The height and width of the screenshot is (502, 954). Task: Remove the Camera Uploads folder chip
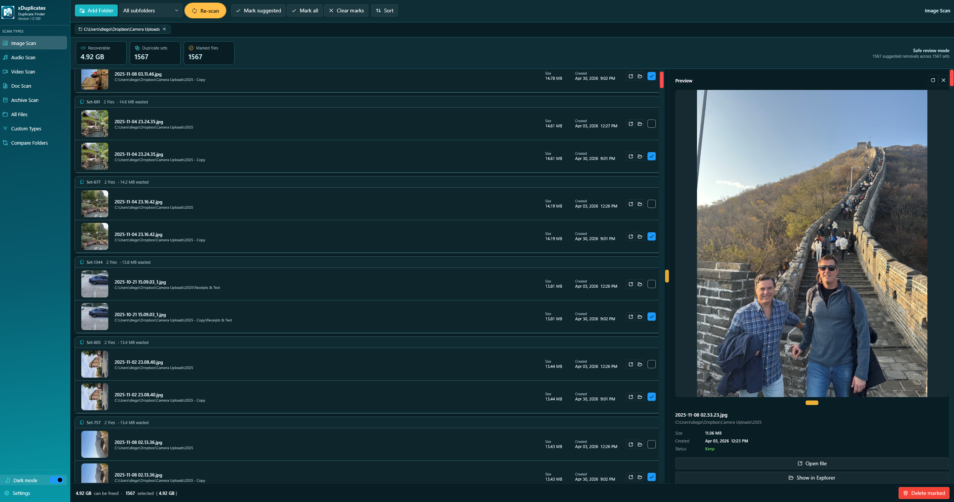(x=164, y=29)
